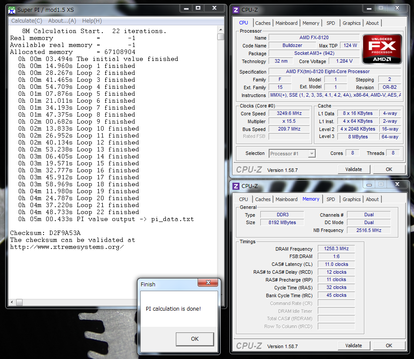Click the Revision value OR-B2

pos(390,87)
